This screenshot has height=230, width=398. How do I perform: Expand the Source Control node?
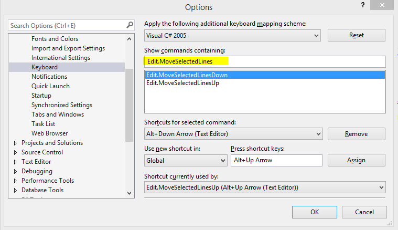15,152
